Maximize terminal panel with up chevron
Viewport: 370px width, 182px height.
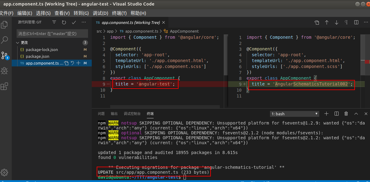click(356, 114)
